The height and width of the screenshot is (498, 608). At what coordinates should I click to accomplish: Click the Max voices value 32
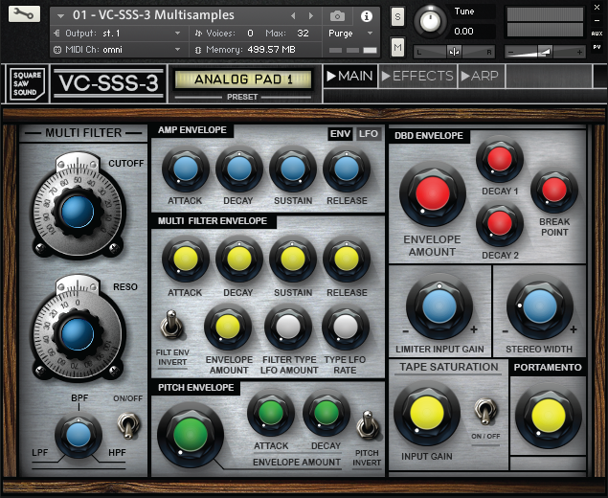click(x=303, y=34)
